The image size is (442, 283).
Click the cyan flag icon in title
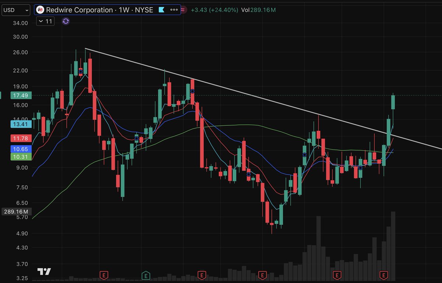click(x=161, y=10)
